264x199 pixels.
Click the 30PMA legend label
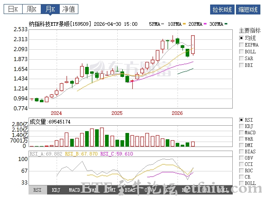(216, 24)
